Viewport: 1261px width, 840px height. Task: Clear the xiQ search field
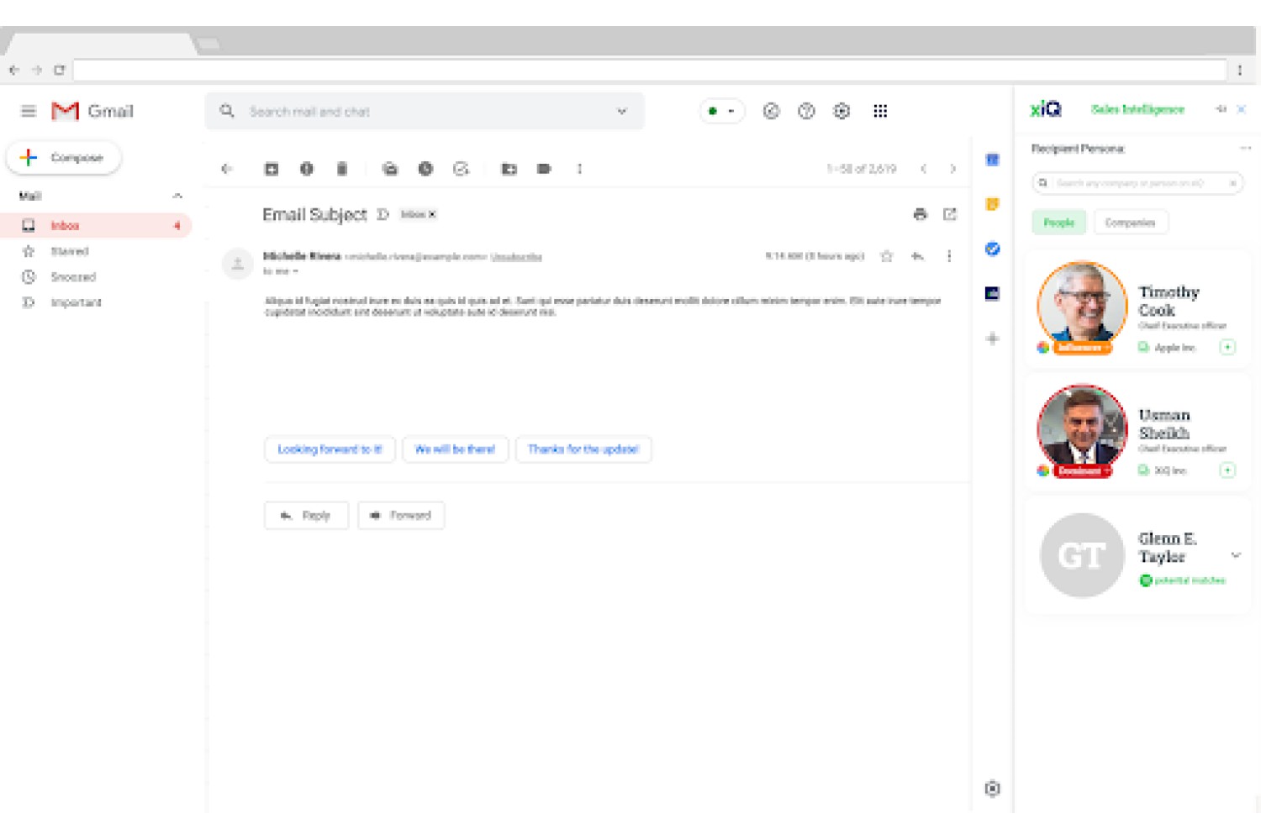(1233, 182)
